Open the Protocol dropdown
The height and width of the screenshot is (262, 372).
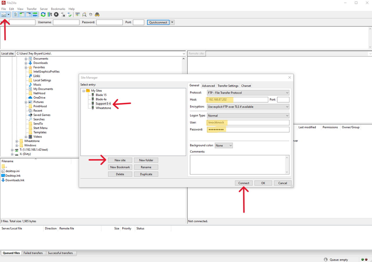[x=248, y=93]
